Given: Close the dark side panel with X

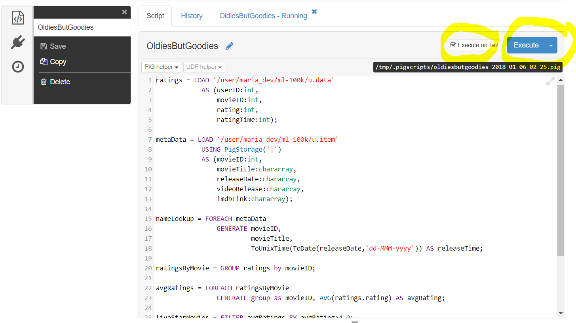Looking at the screenshot, I should [x=124, y=12].
